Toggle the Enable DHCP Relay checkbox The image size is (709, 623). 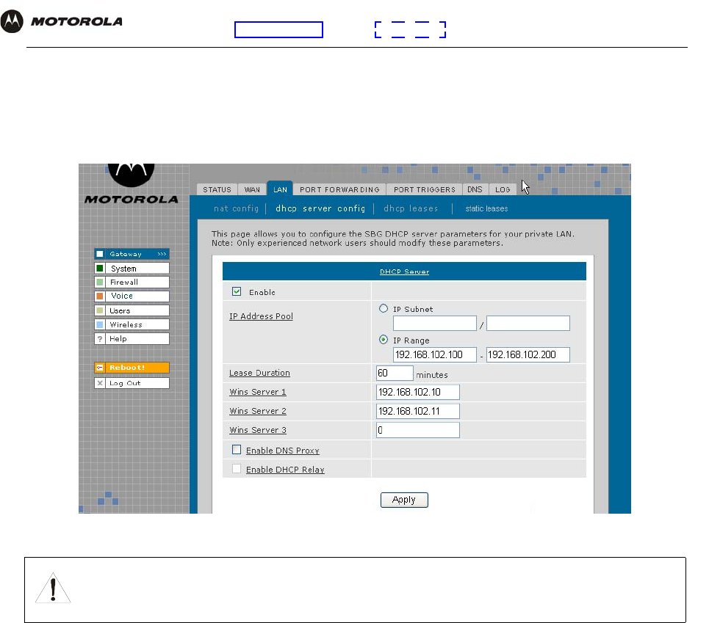tap(237, 469)
